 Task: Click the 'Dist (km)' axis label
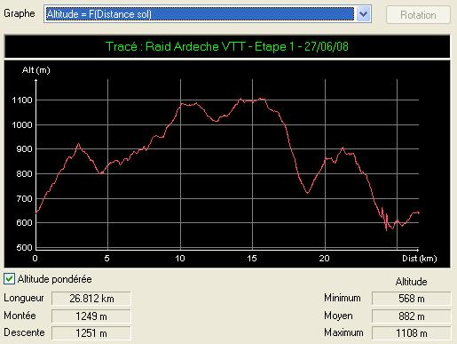[x=420, y=259]
